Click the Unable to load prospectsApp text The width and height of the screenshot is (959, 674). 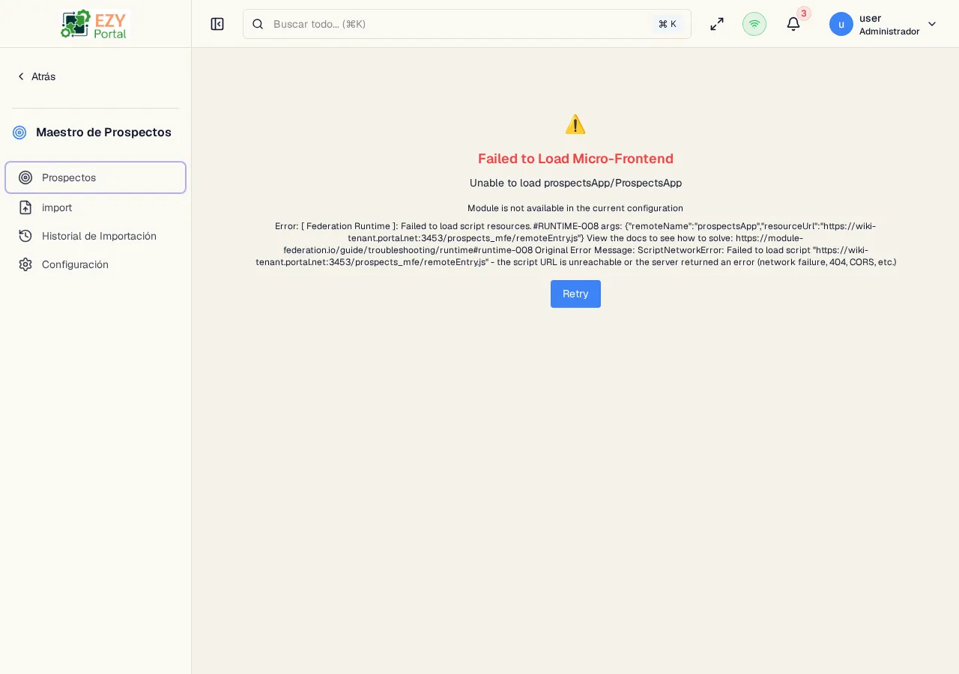(575, 183)
